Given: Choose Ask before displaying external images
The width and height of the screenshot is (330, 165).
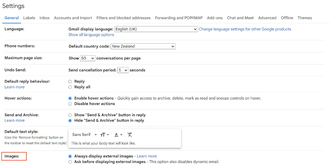Looking at the screenshot, I should point(70,162).
